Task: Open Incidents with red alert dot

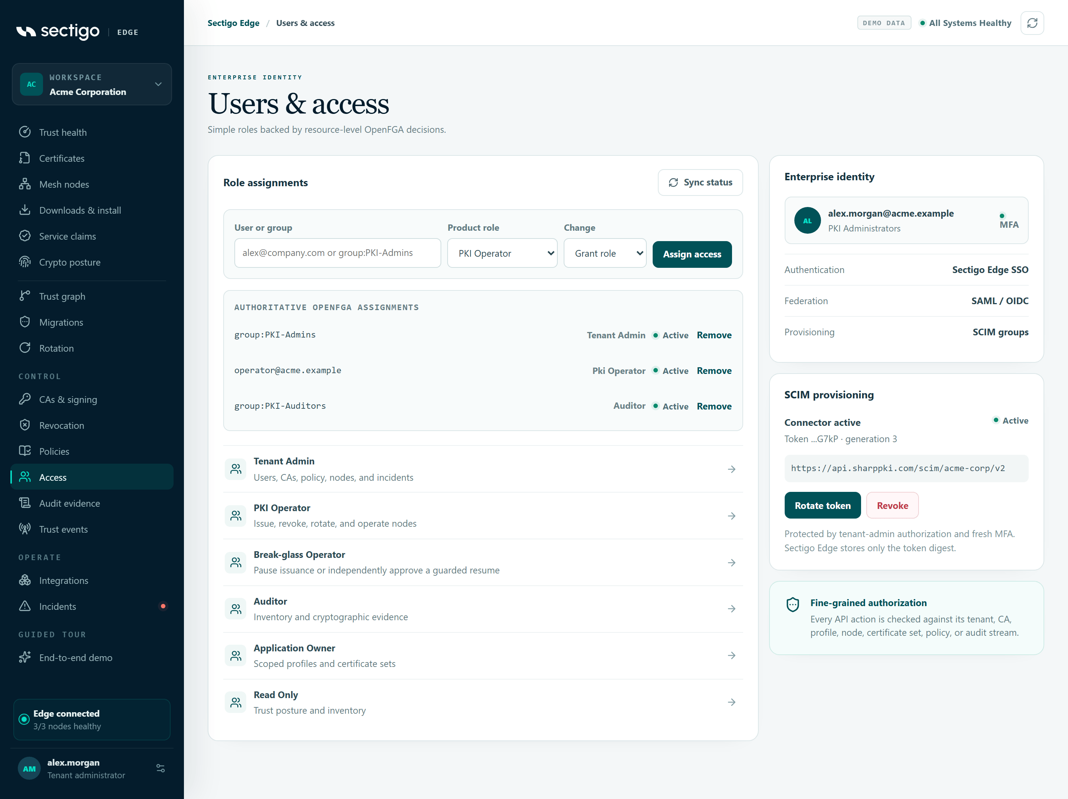Action: [x=92, y=606]
